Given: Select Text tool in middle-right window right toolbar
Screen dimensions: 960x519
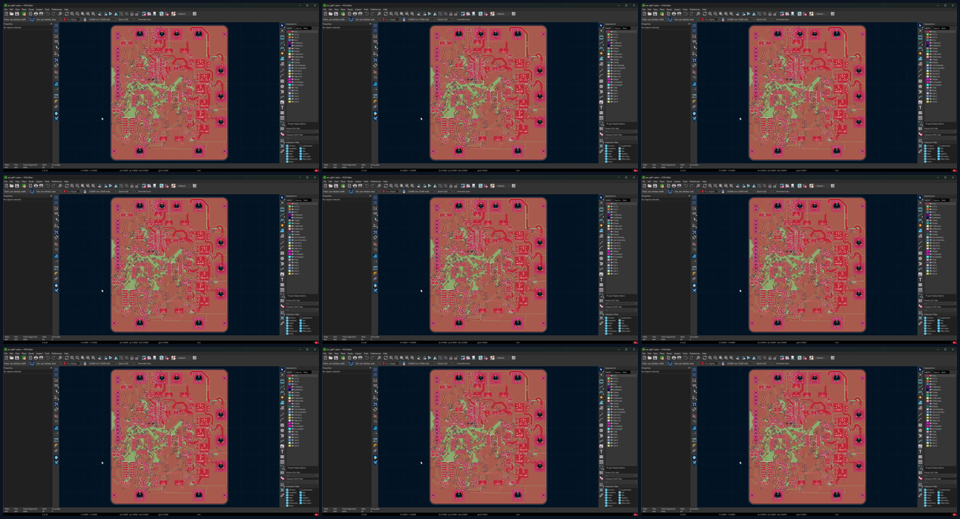Looking at the screenshot, I should click(x=920, y=280).
